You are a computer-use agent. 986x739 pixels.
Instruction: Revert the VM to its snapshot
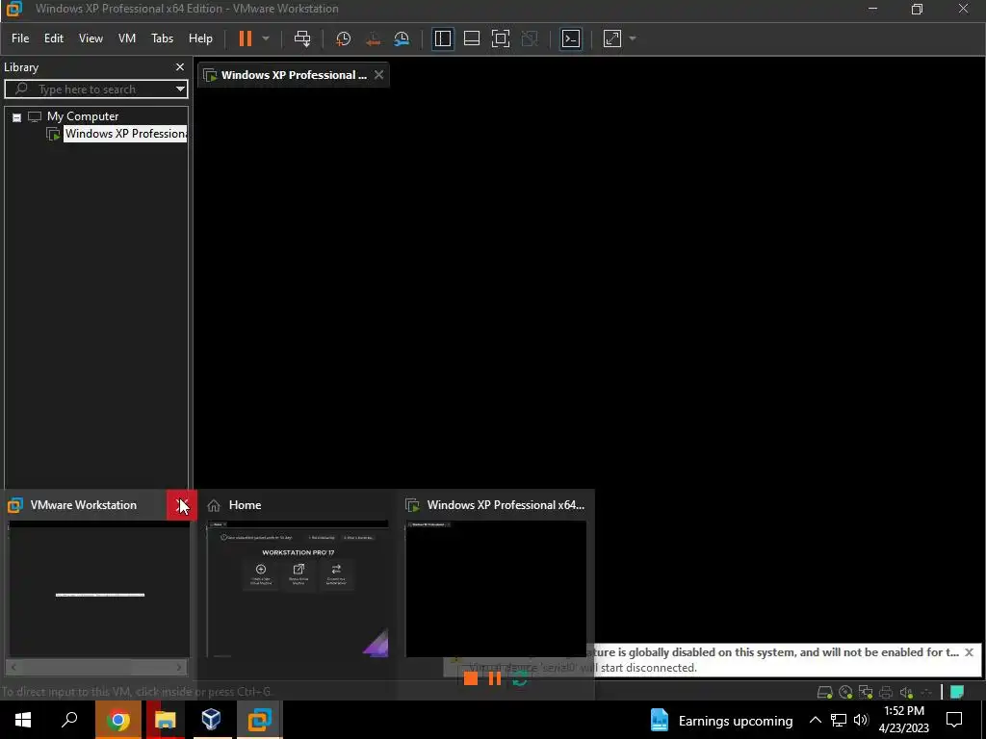click(x=373, y=38)
